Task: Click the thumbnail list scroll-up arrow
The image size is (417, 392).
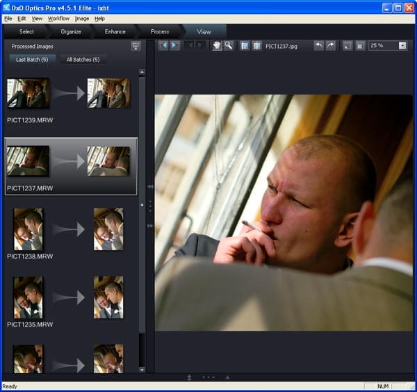Action: (x=142, y=72)
